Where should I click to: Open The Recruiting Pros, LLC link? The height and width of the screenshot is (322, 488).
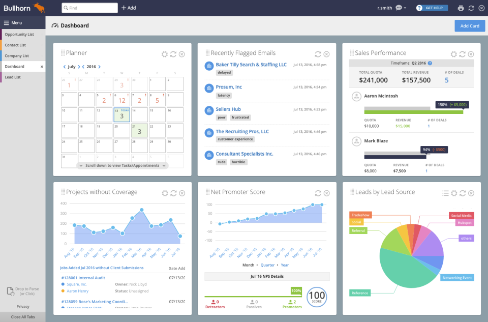click(x=242, y=131)
